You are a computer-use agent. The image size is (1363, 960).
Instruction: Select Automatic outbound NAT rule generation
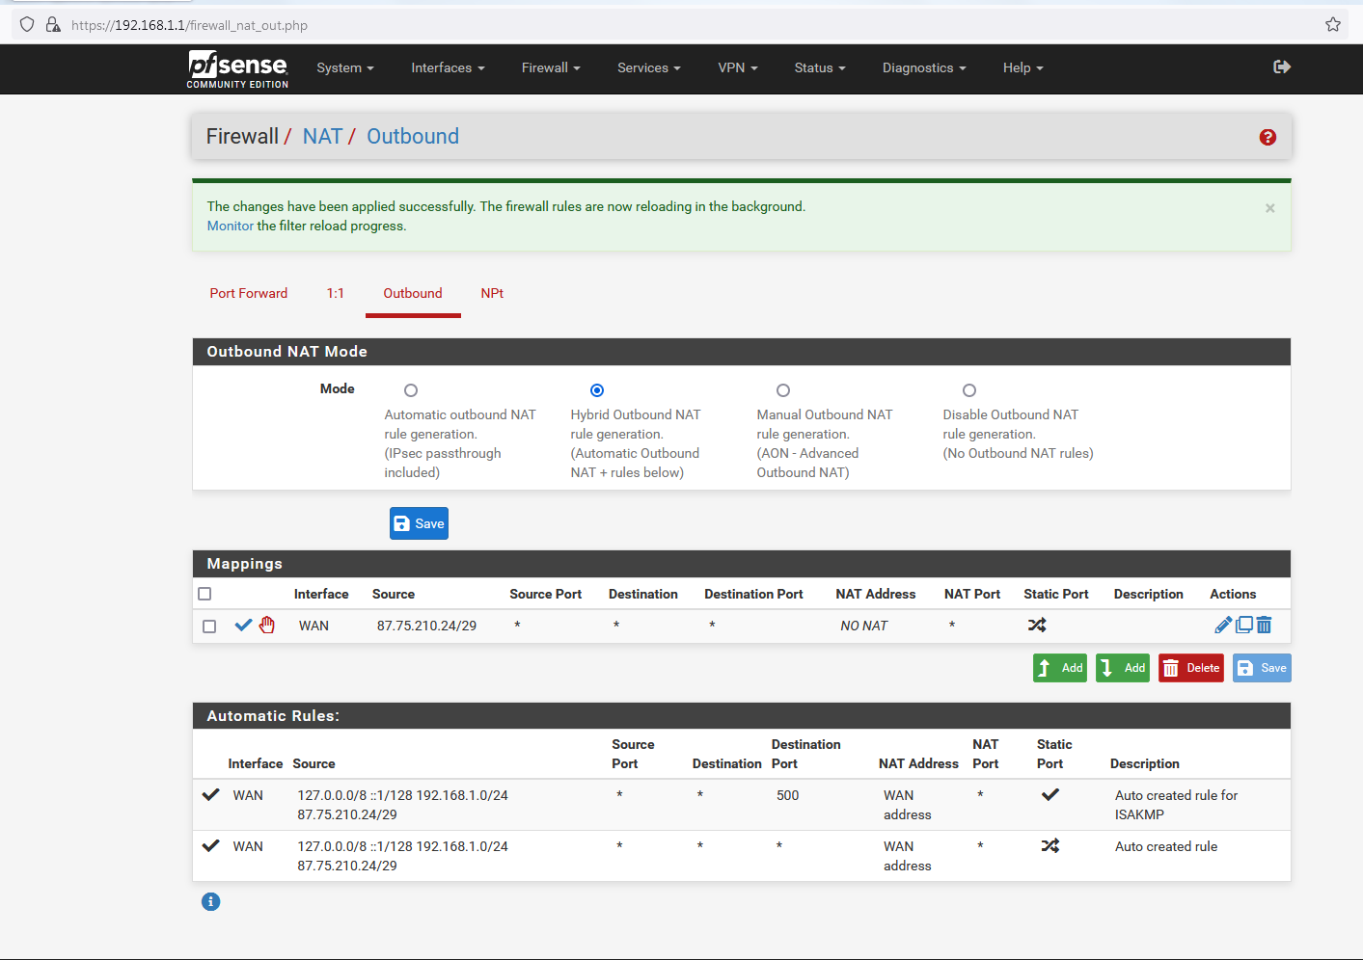[x=411, y=390]
